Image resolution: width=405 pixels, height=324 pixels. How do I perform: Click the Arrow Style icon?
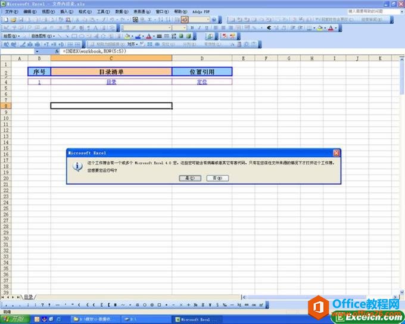[174, 36]
